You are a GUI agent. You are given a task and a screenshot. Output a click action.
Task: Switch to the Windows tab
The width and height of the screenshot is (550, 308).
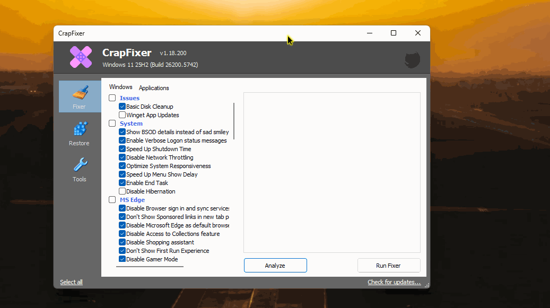click(x=121, y=87)
